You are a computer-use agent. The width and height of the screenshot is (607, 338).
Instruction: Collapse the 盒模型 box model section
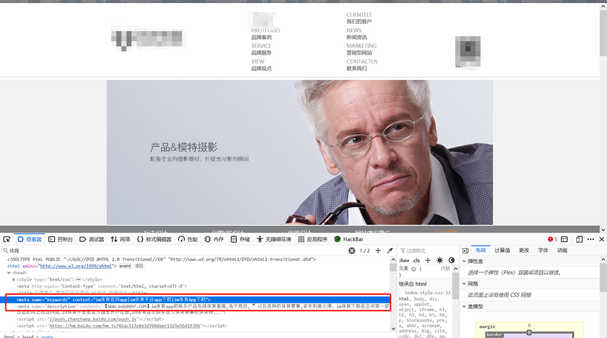tap(464, 307)
